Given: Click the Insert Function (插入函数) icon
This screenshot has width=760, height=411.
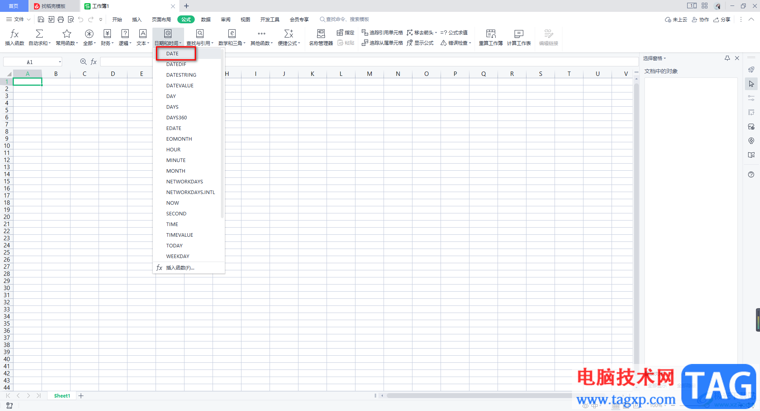Looking at the screenshot, I should point(14,34).
